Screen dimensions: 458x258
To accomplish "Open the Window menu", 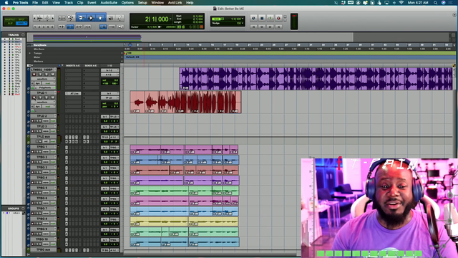I will (157, 3).
